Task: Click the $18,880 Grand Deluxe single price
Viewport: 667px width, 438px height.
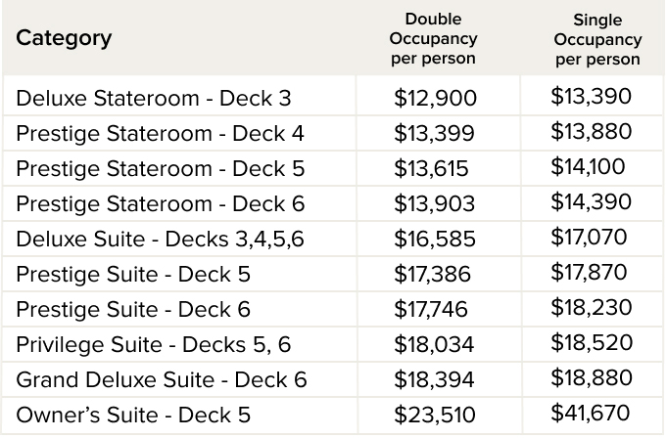Action: (592, 377)
